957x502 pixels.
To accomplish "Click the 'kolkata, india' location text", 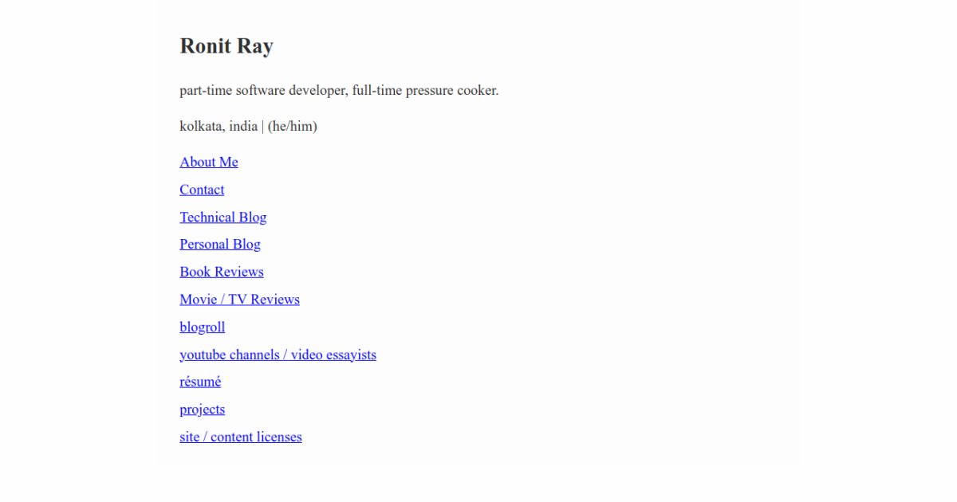I will tap(218, 126).
